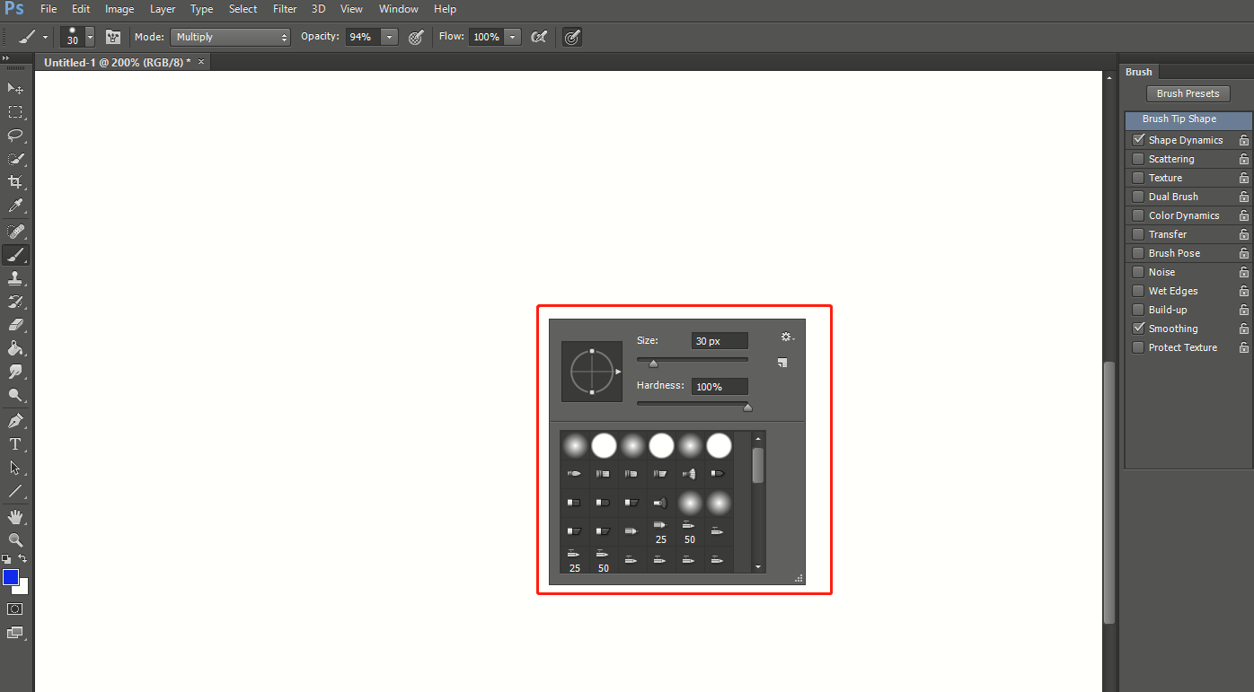1254x692 pixels.
Task: Open the File menu
Action: click(49, 9)
